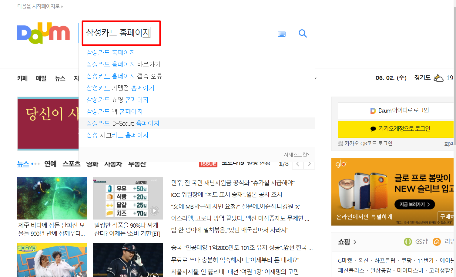Open G마켓 shopping link
The width and height of the screenshot is (456, 277).
click(x=345, y=261)
